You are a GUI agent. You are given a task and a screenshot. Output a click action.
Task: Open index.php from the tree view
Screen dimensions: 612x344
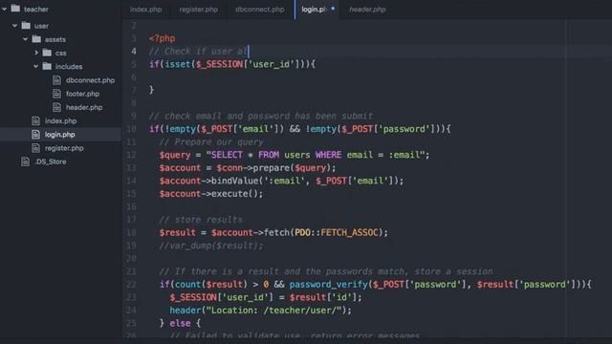coord(60,121)
